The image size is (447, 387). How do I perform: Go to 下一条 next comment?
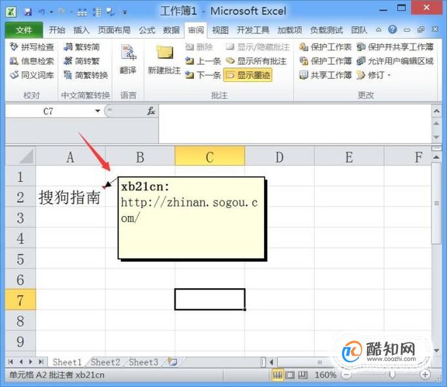[203, 75]
